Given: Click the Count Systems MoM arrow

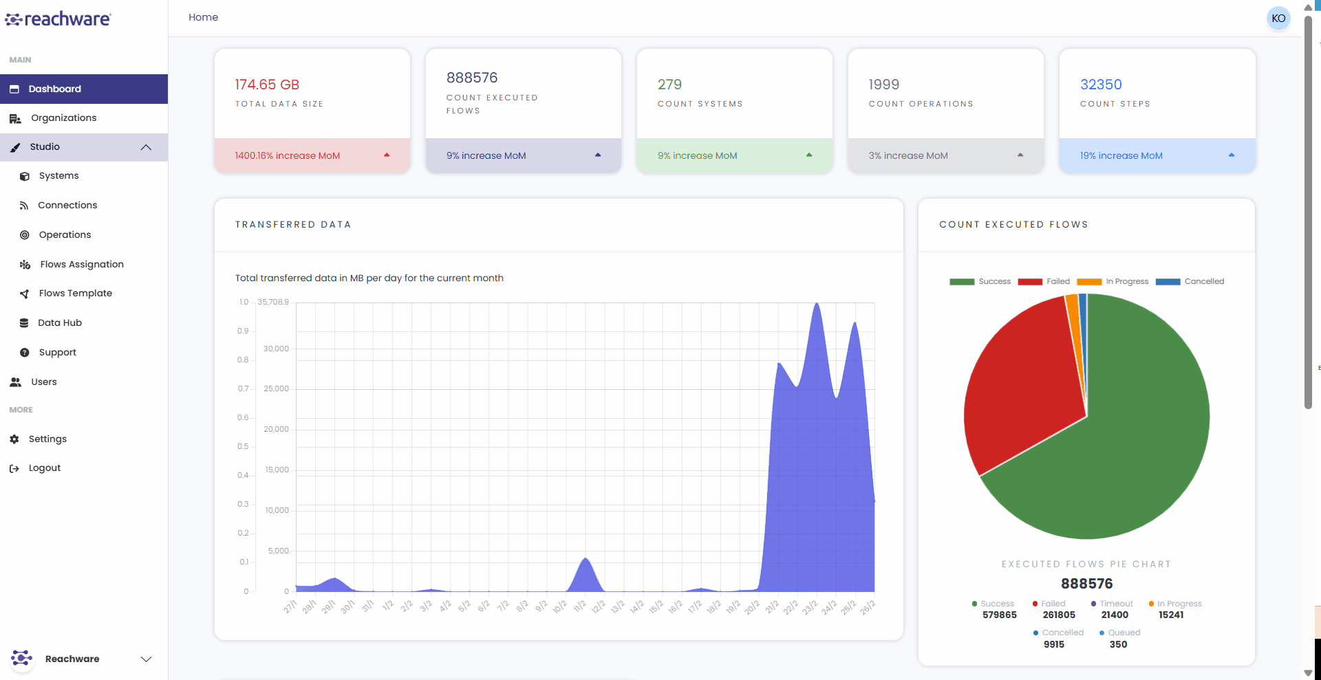Looking at the screenshot, I should coord(809,155).
